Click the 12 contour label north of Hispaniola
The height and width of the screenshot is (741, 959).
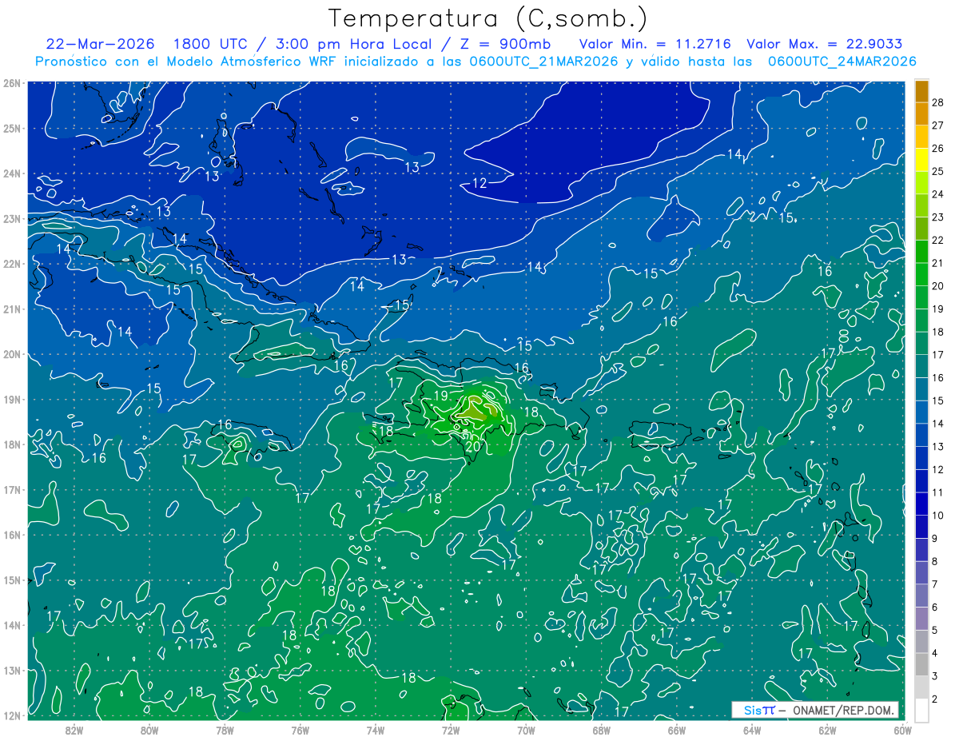(x=479, y=183)
